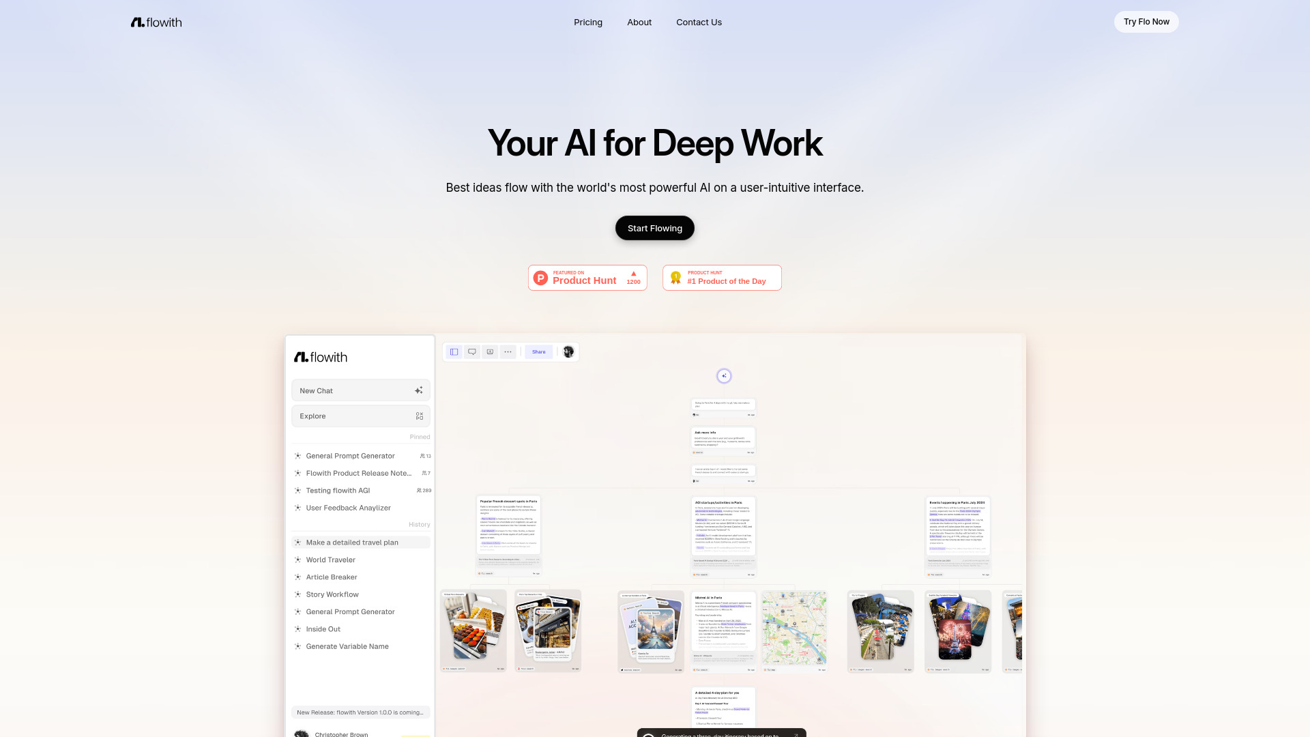This screenshot has height=737, width=1310.
Task: Click the New Chat compose icon
Action: [x=420, y=390]
